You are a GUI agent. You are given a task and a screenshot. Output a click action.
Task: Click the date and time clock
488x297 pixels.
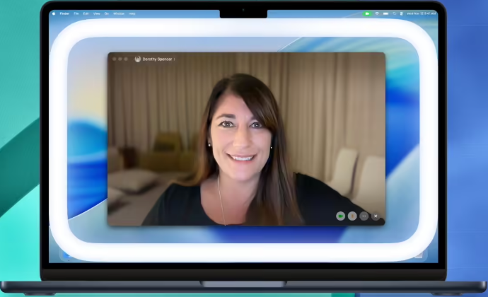coord(422,13)
